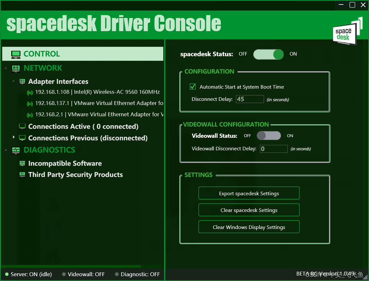This screenshot has width=369, height=281.
Task: Click the NETWORK wireless monitor icon
Action: coord(16,68)
